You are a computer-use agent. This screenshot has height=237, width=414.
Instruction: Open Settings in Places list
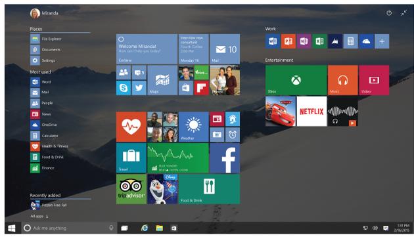click(x=43, y=60)
